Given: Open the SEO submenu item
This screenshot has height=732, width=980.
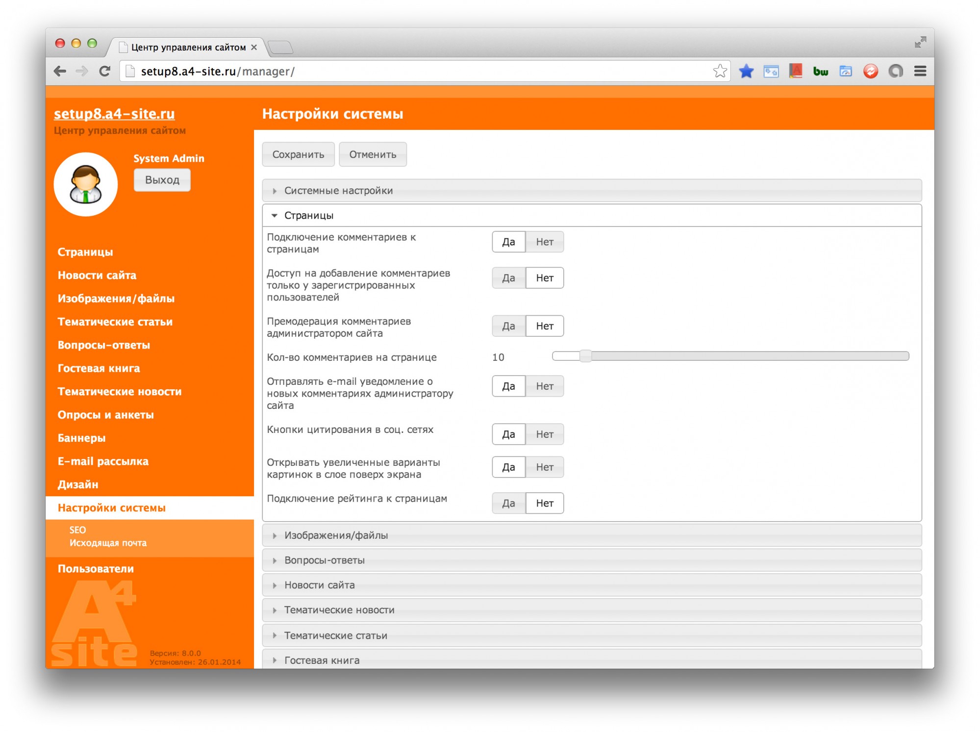Looking at the screenshot, I should 77,530.
